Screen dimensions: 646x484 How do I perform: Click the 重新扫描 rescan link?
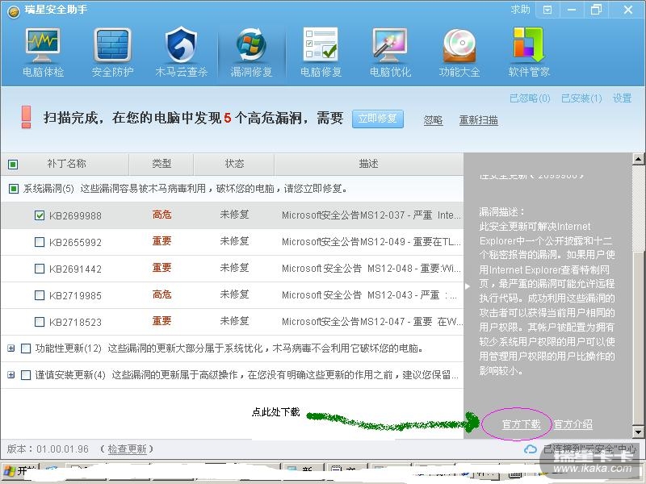(x=478, y=120)
